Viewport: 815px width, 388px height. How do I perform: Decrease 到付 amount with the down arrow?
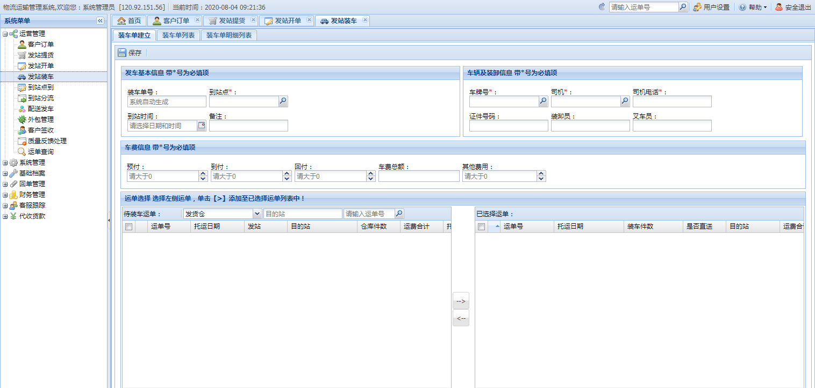tap(287, 179)
